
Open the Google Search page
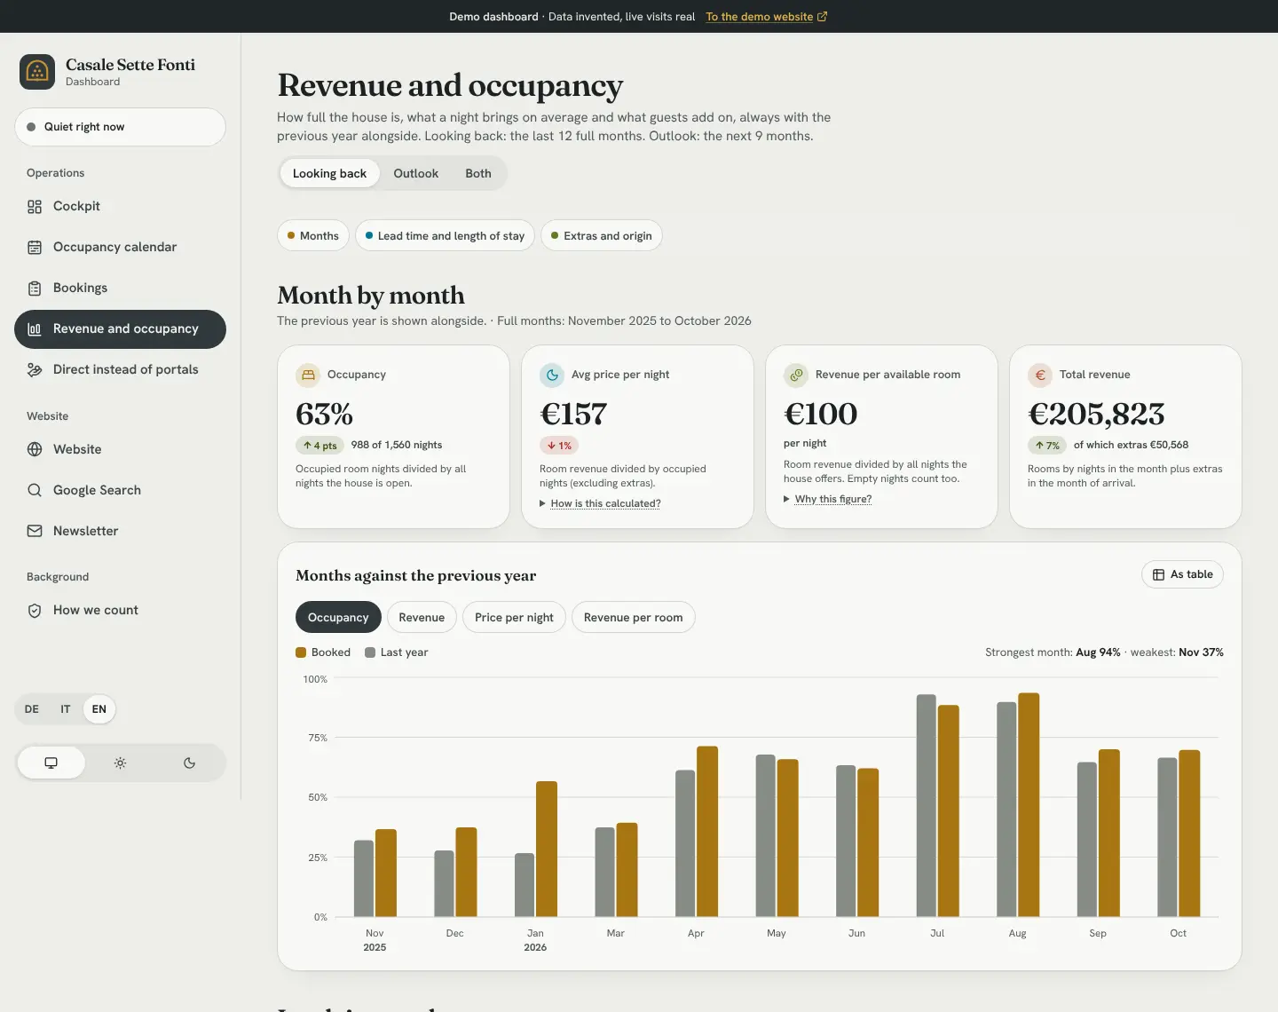(x=120, y=490)
